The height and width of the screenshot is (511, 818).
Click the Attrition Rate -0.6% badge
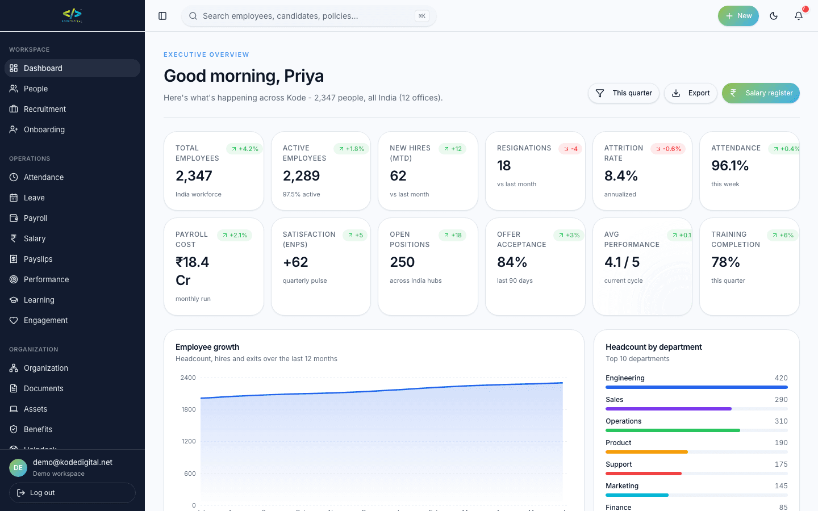[x=668, y=149]
